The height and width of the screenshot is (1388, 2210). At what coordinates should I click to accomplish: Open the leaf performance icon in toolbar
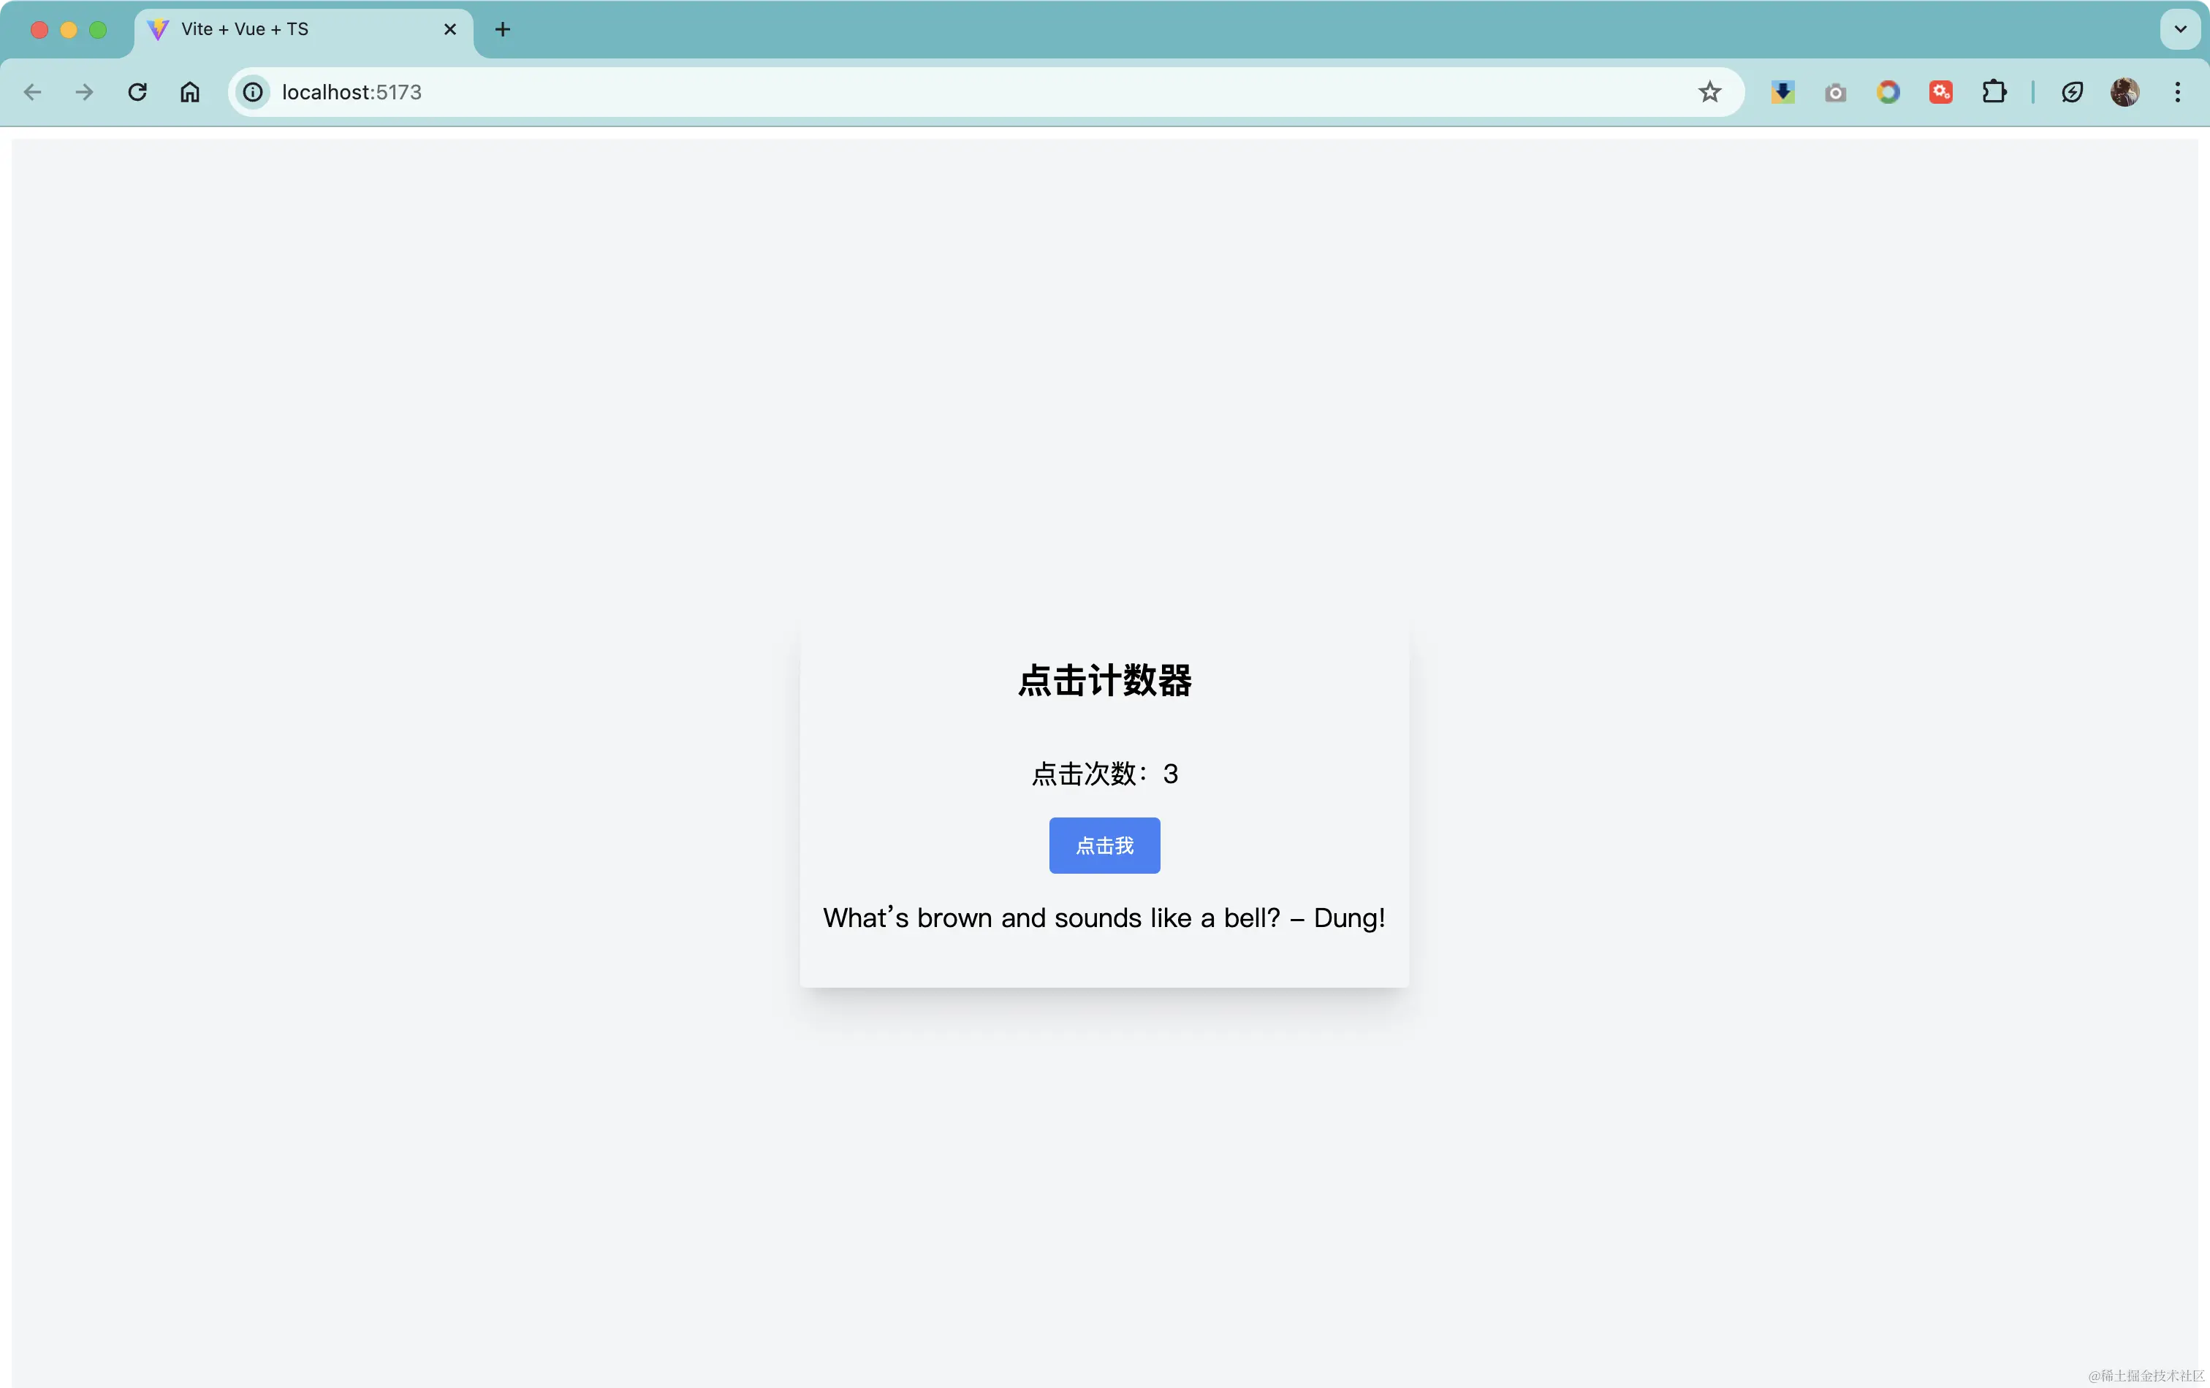2073,92
